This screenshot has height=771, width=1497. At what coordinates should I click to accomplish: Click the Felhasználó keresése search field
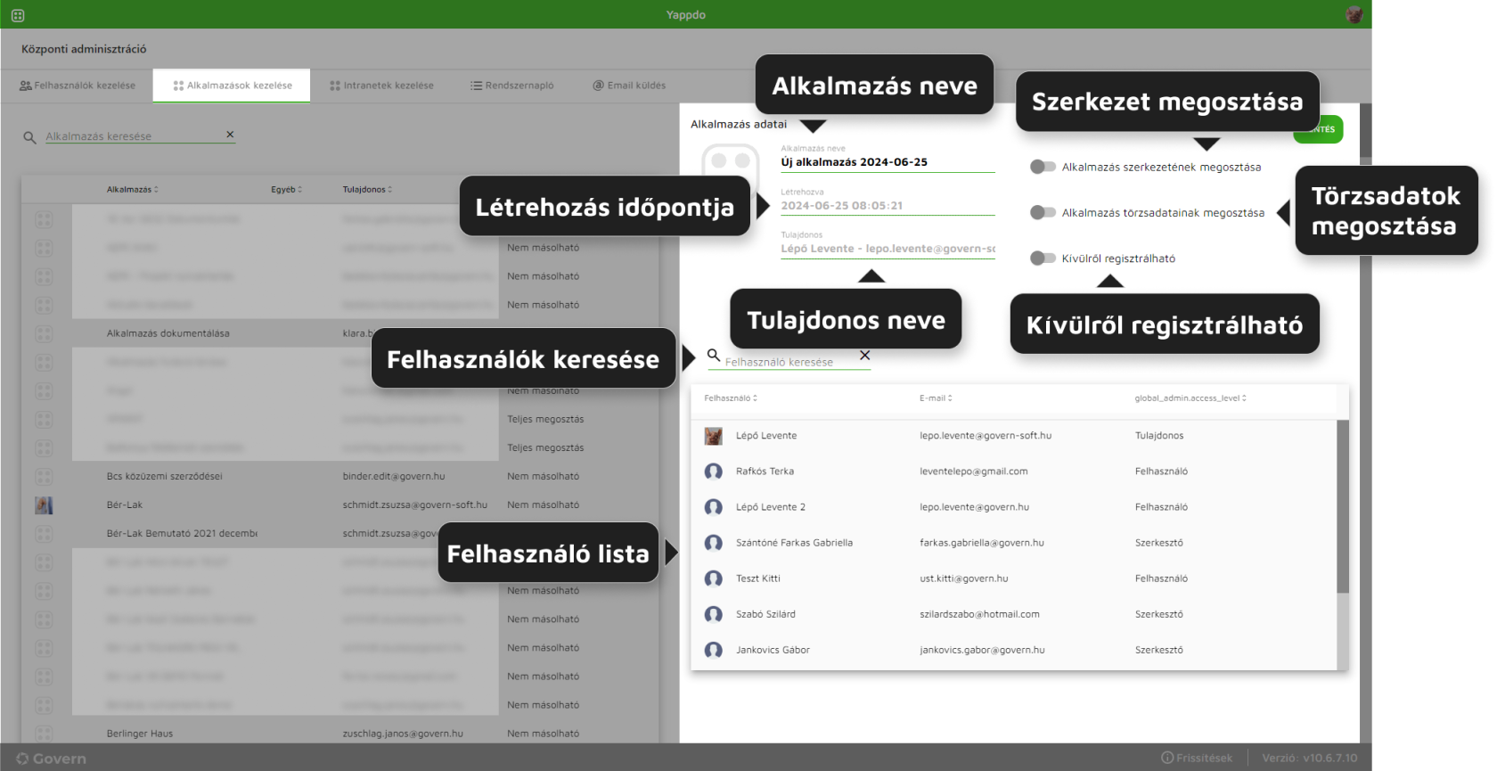click(790, 362)
